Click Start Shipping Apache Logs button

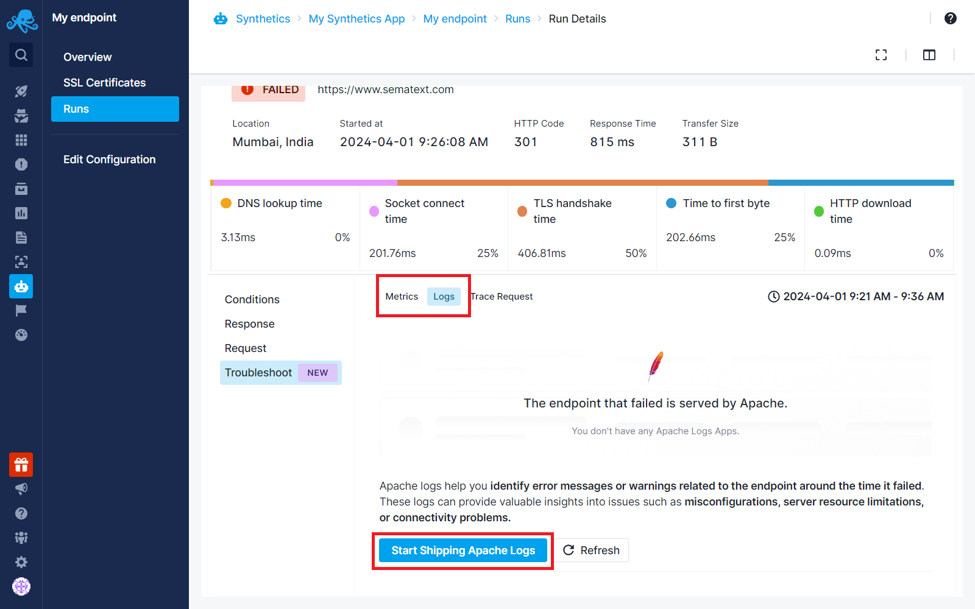(x=463, y=551)
